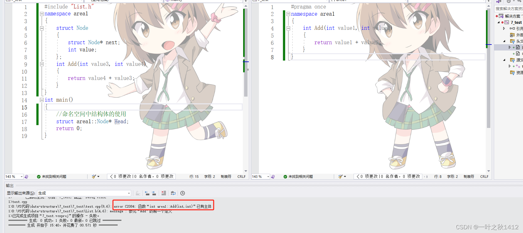The height and width of the screenshot is (233, 523).
Task: Click the left editor vertical scrollbar thumb
Action: [246, 52]
